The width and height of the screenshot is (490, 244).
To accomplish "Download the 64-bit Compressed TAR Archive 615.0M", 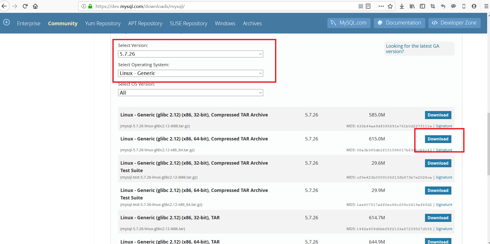I will coord(438,139).
